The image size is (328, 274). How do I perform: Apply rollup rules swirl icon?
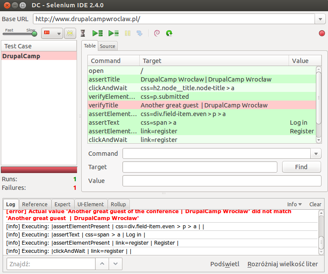157,33
